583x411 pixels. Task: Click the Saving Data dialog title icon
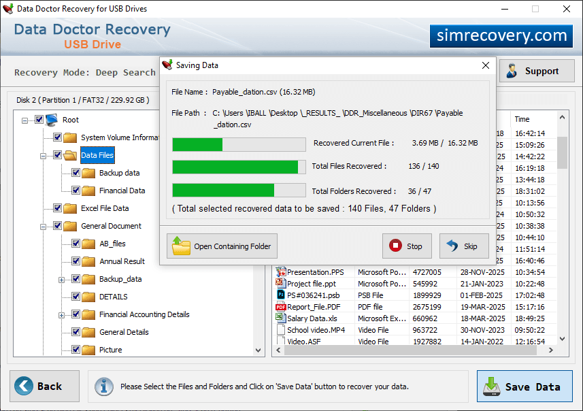[x=167, y=65]
